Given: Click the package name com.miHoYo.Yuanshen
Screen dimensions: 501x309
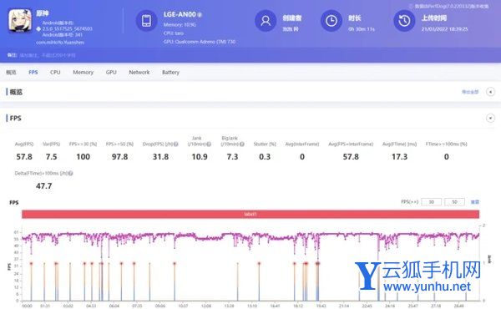Looking at the screenshot, I should tap(60, 43).
